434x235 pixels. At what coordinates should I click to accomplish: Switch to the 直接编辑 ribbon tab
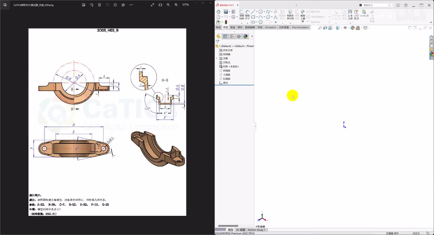pos(250,27)
